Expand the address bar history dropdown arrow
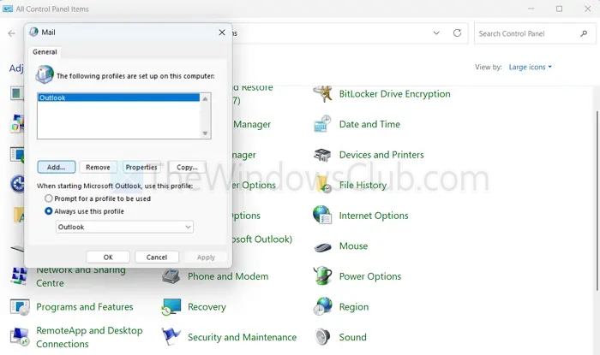This screenshot has height=355, width=600. tap(436, 33)
